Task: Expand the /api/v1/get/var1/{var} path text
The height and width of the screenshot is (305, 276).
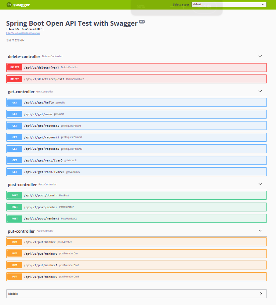Action: pyautogui.click(x=43, y=160)
